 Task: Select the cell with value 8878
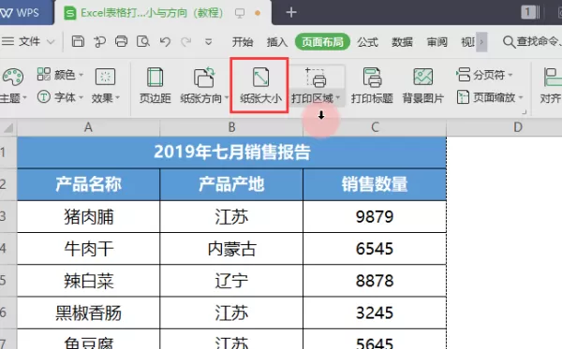point(375,281)
